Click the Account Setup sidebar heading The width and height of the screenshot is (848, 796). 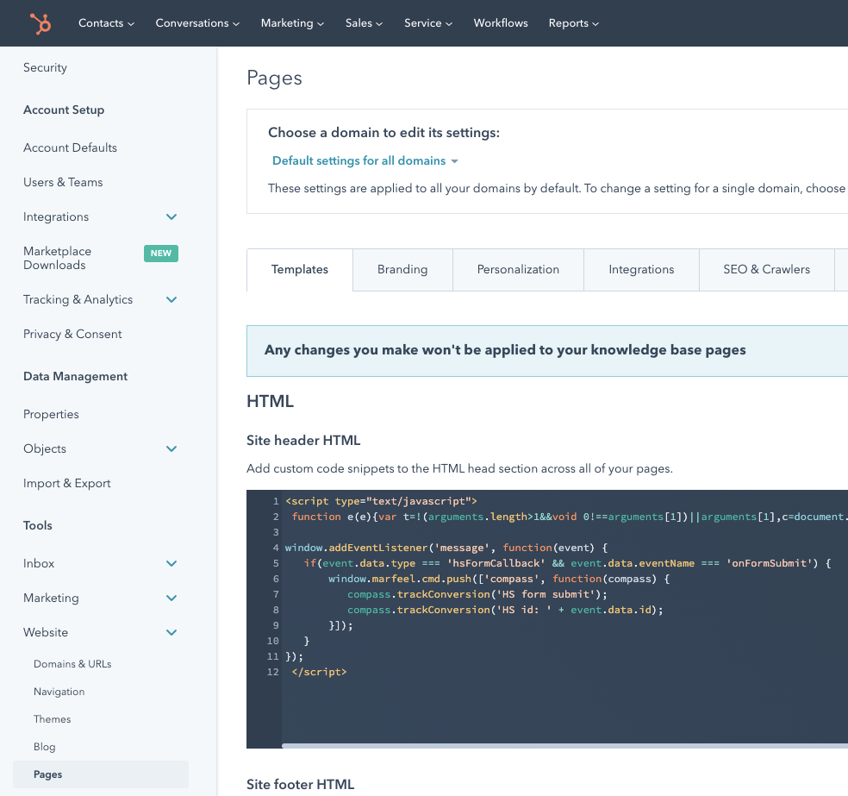(64, 110)
